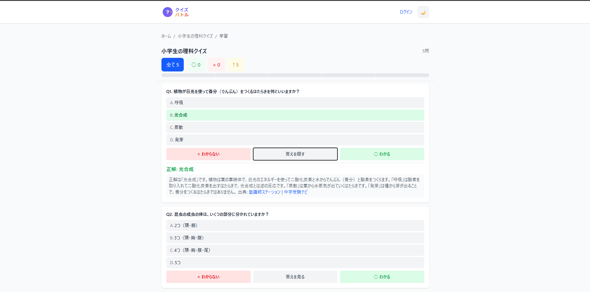
Task: Go to ホーム breadcrumb link
Action: [x=166, y=36]
